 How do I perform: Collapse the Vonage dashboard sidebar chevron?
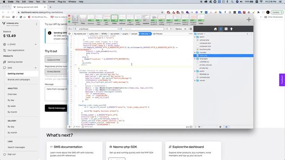37,24
